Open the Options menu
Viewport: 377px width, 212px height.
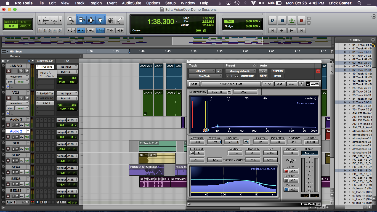(x=153, y=3)
